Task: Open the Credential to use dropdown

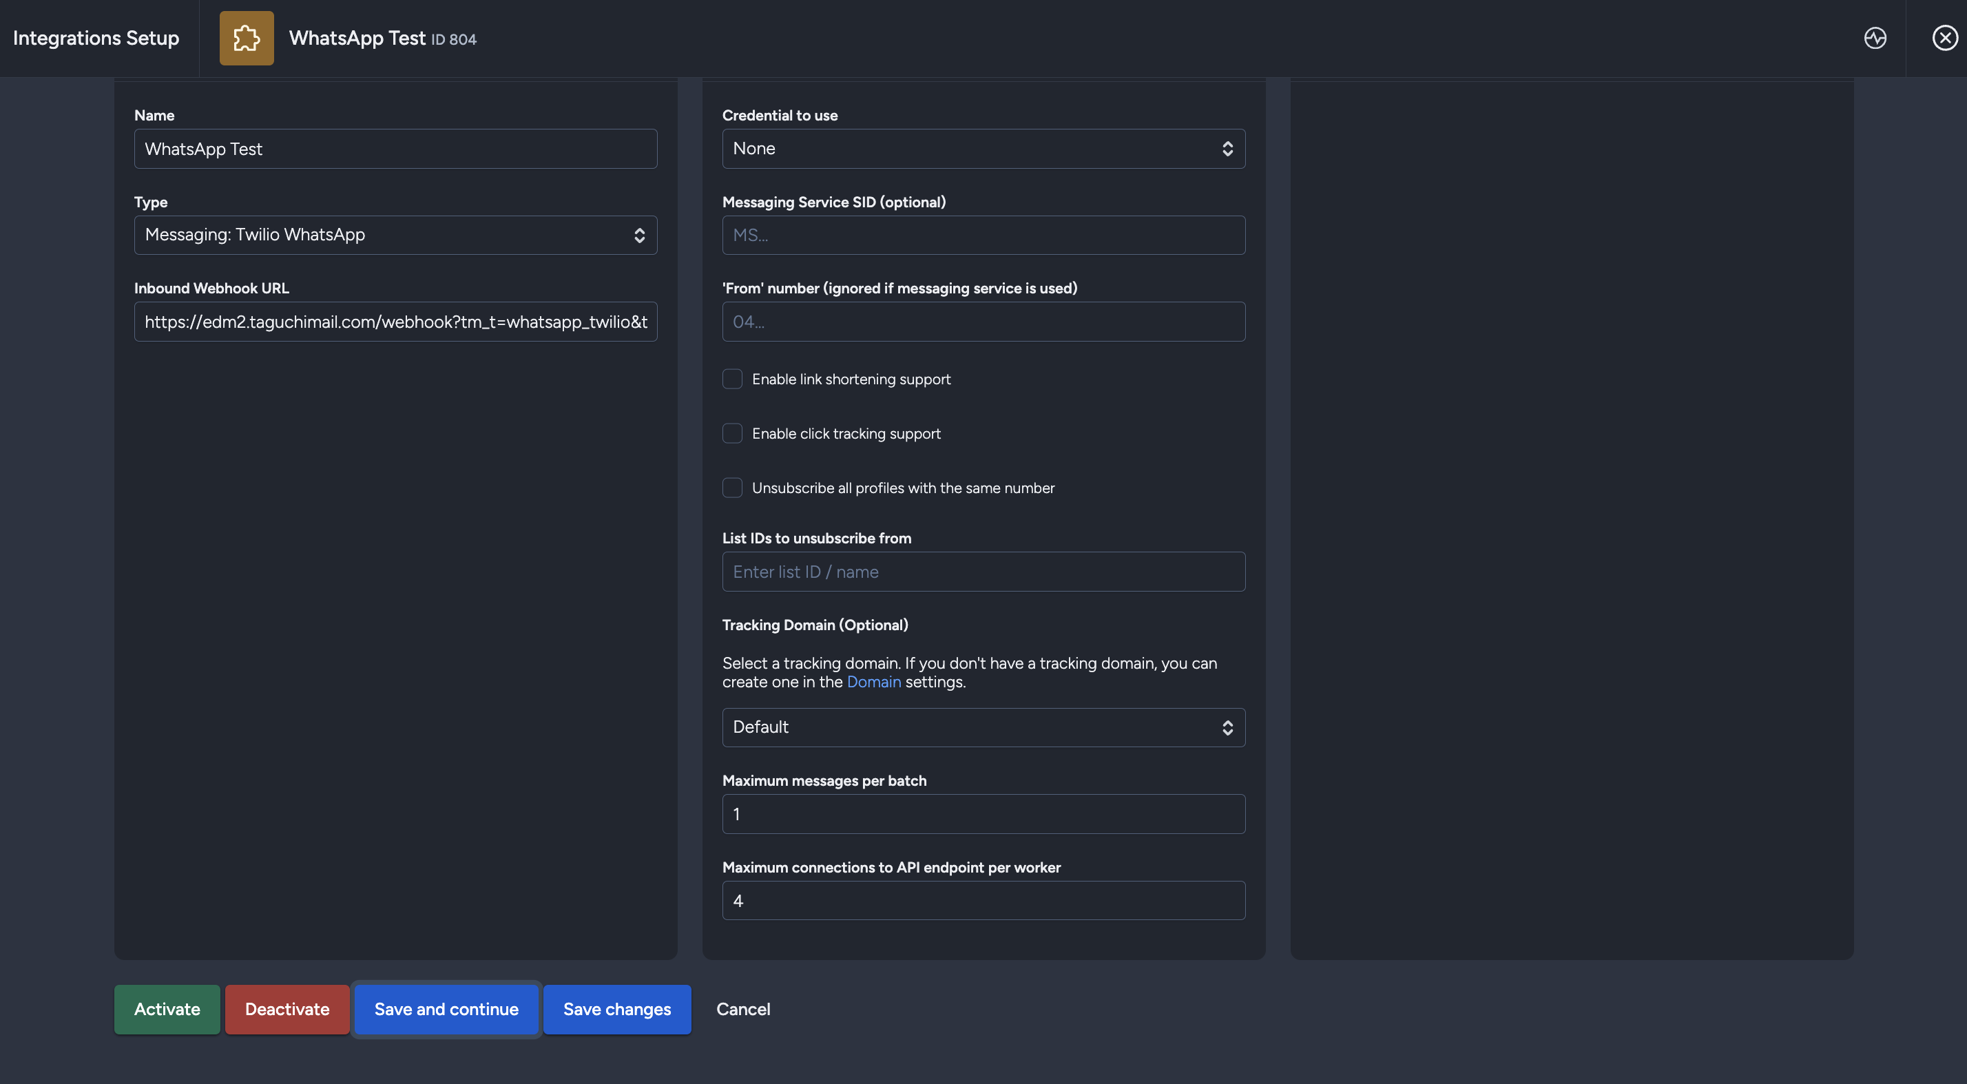Action: pos(983,149)
